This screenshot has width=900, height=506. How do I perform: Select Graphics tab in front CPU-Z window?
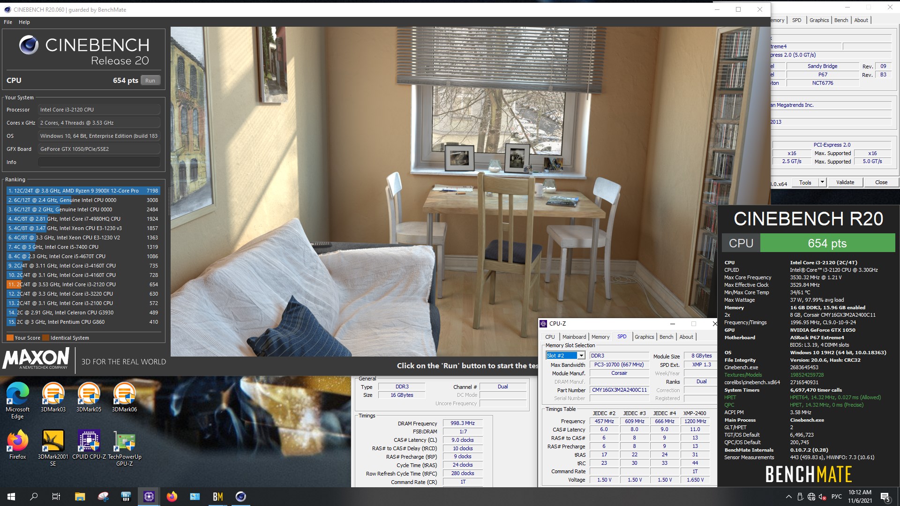[645, 337]
